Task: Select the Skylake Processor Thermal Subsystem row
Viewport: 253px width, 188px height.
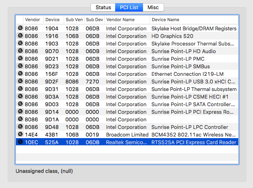Action: pyautogui.click(x=127, y=44)
